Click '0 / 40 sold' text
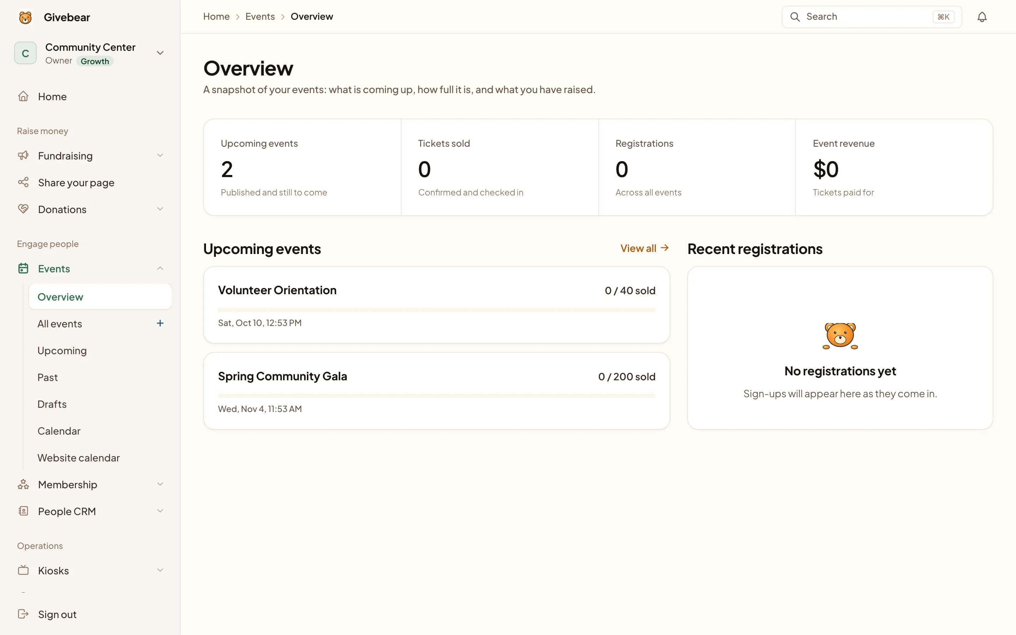Image resolution: width=1016 pixels, height=635 pixels. (630, 291)
